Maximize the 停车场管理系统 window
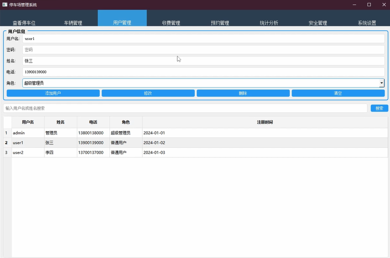 click(x=369, y=5)
